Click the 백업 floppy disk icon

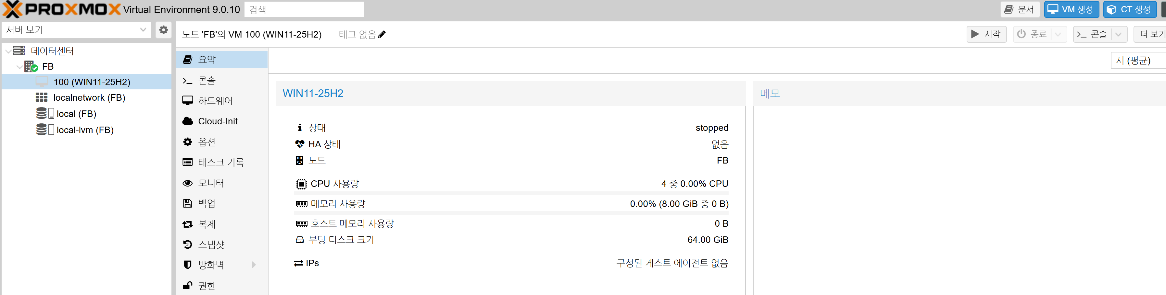[x=187, y=203]
